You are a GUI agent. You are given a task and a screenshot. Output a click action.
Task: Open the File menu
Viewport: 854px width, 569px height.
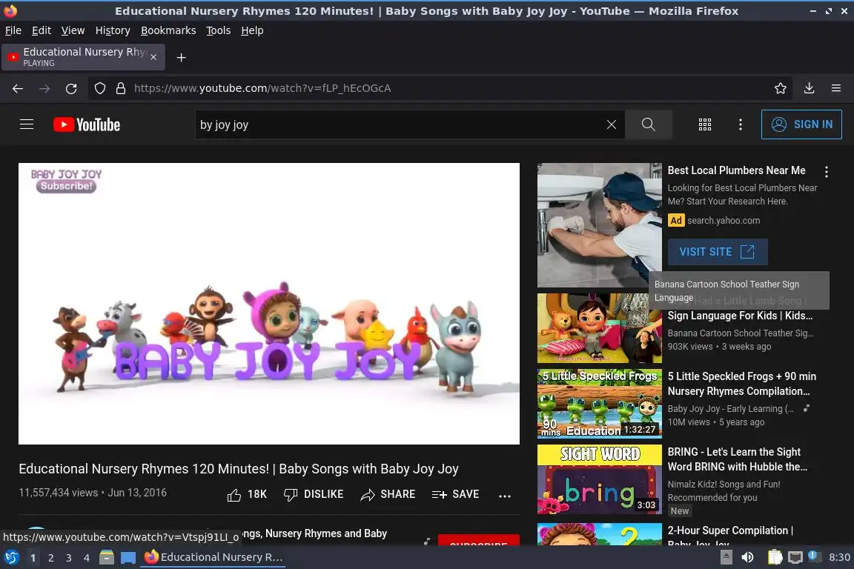13,30
